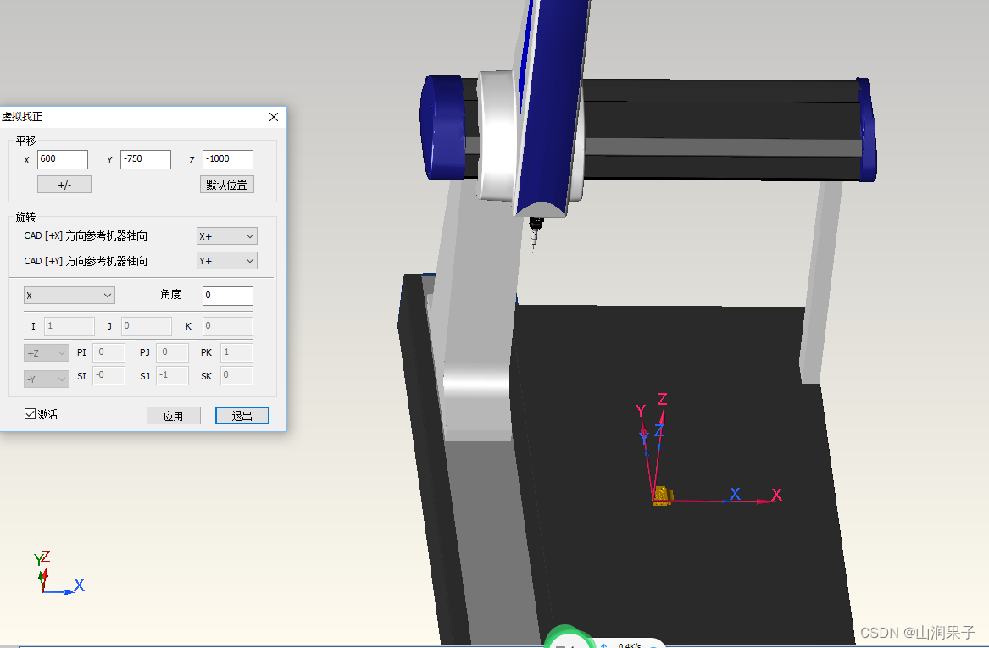Close the 虚拟找正 dialog
Screen dimensions: 989x648
pos(274,117)
